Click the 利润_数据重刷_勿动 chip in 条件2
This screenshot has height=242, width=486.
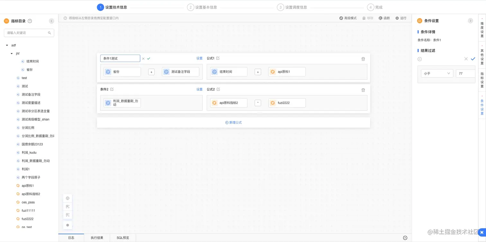click(x=122, y=103)
